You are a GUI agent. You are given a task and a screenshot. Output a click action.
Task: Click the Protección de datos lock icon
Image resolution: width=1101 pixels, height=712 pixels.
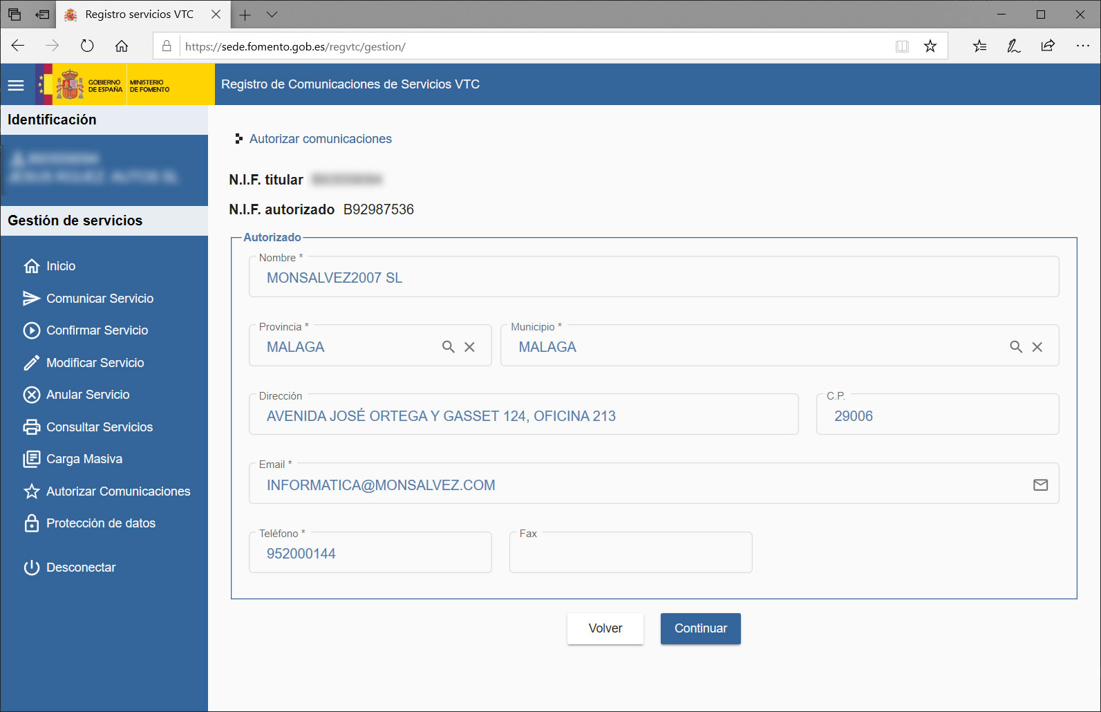(x=32, y=523)
